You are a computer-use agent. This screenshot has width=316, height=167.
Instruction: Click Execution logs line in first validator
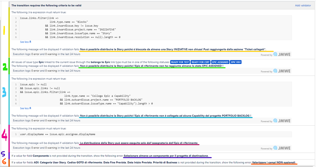[46, 54]
